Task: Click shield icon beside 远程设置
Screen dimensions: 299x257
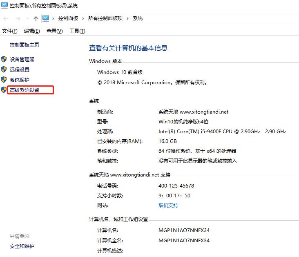Action: 4,69
